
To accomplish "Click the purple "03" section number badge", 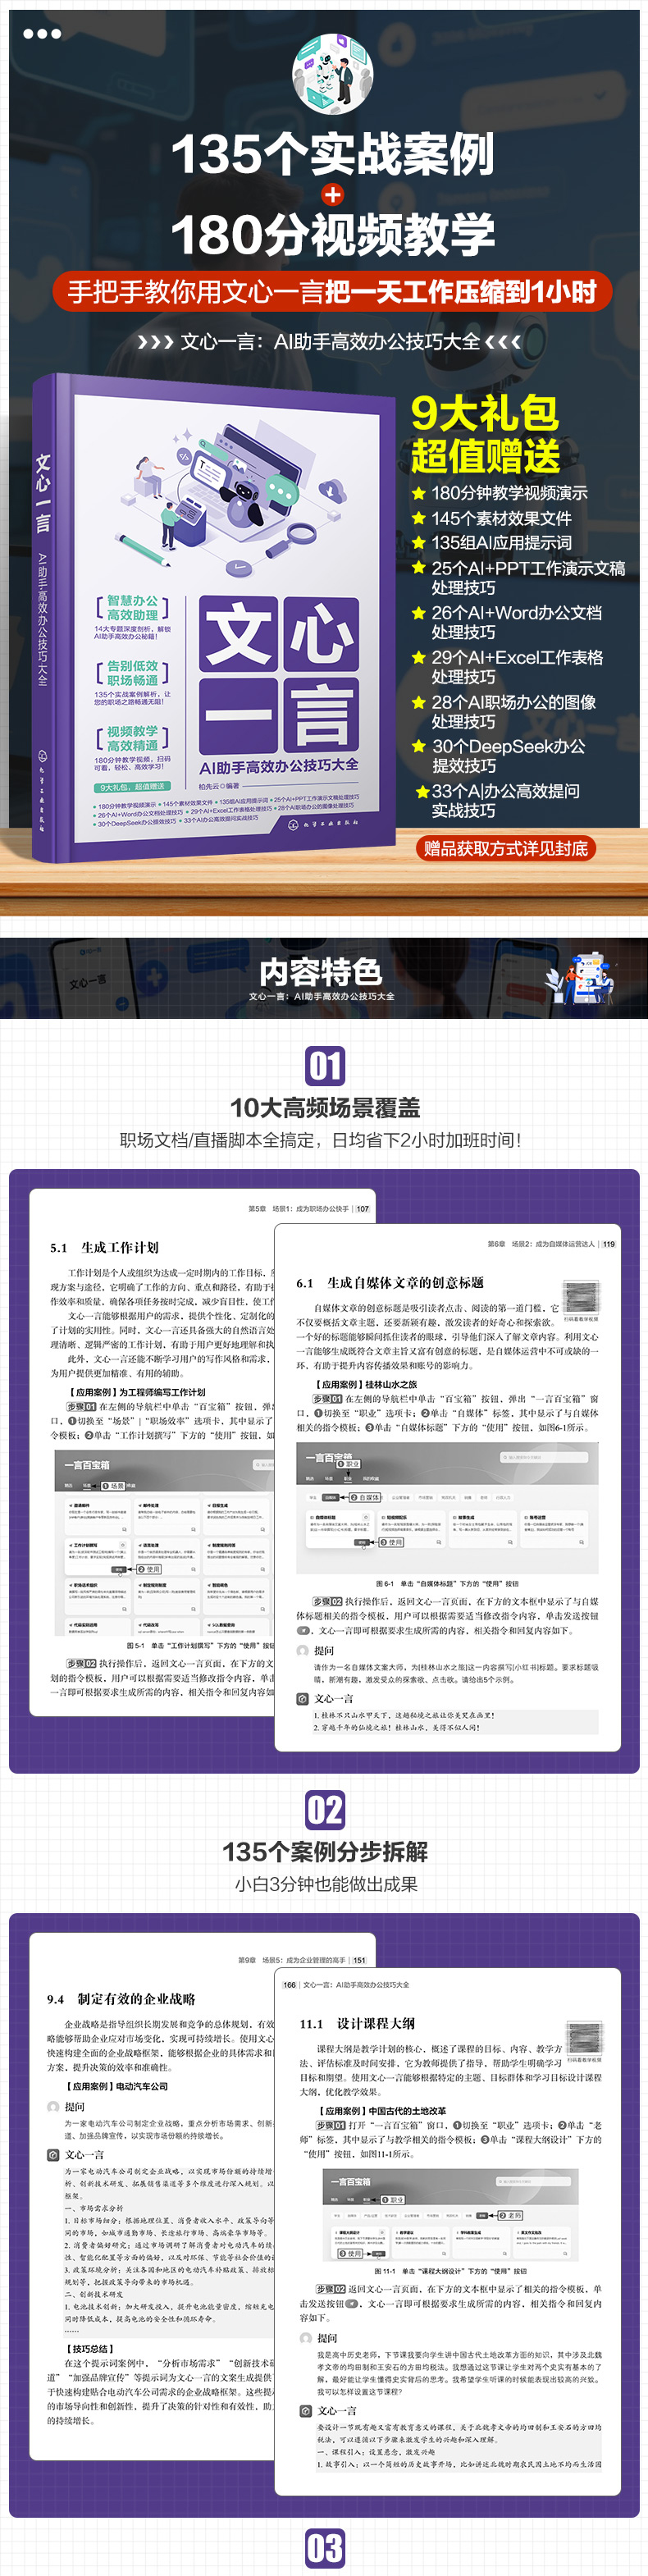I will click(x=324, y=2548).
